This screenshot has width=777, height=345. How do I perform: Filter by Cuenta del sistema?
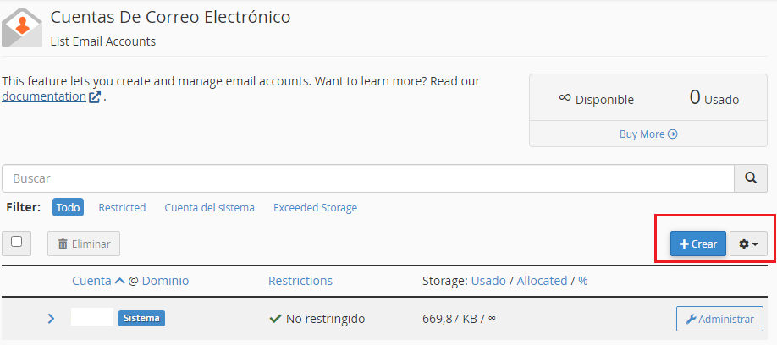tap(210, 207)
